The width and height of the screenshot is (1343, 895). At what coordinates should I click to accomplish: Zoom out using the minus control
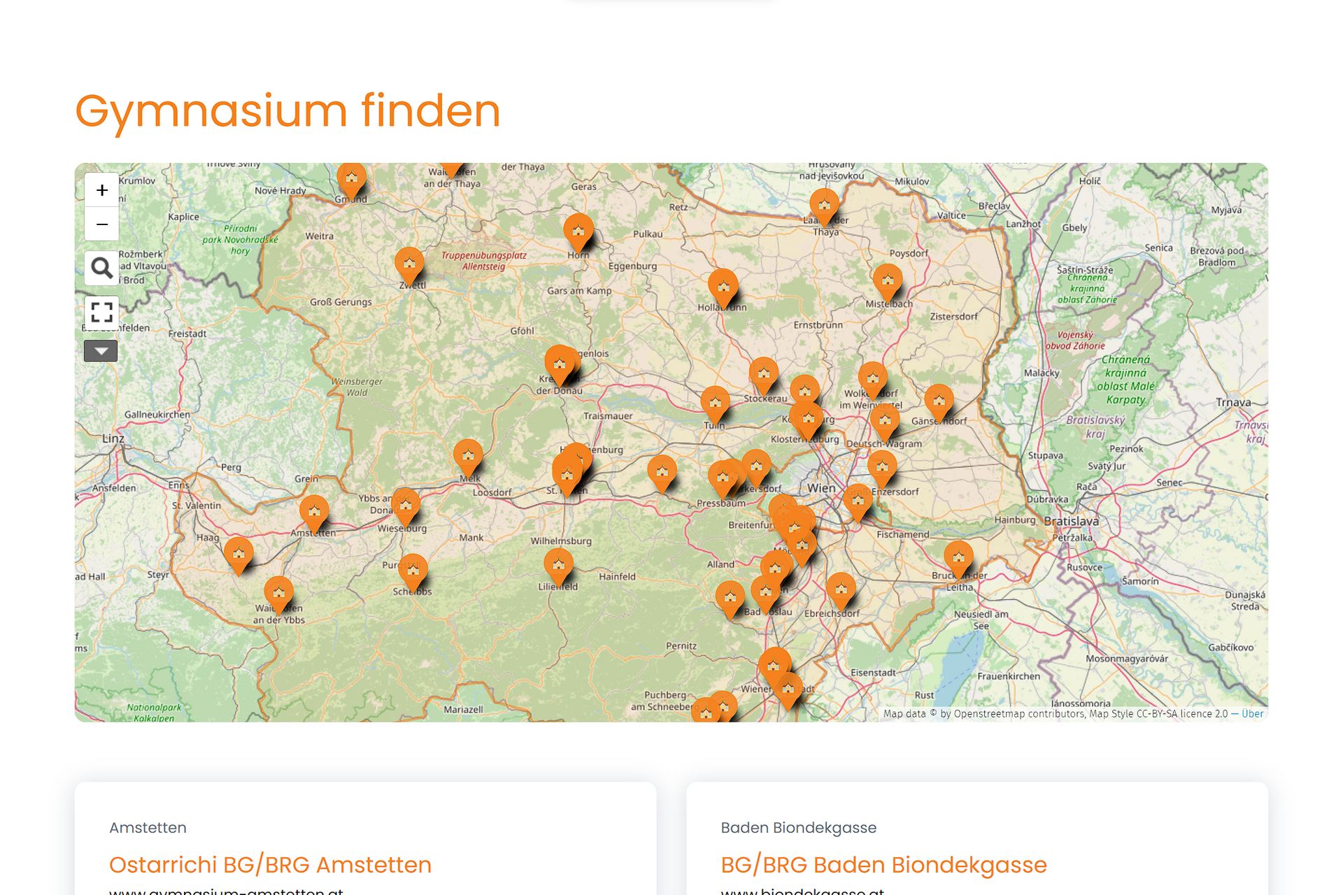pyautogui.click(x=101, y=224)
